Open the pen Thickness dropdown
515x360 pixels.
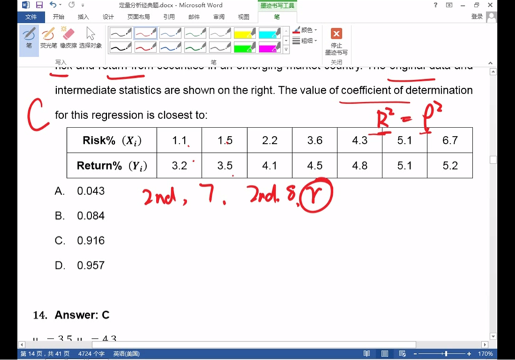pos(304,41)
